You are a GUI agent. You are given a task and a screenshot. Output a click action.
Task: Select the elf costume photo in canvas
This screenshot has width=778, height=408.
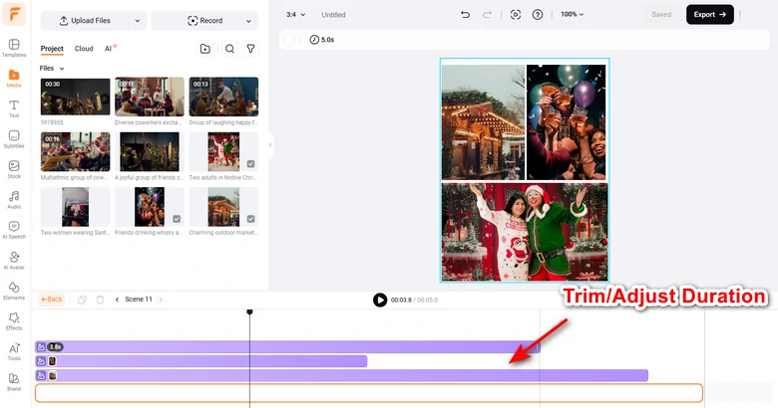click(x=525, y=232)
